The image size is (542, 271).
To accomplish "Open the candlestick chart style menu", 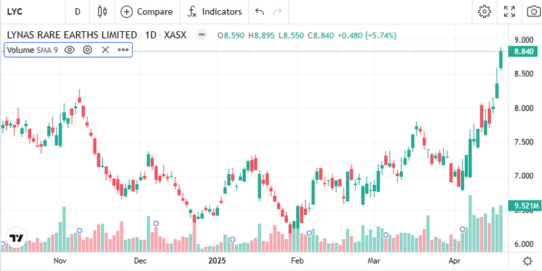I will pos(102,12).
